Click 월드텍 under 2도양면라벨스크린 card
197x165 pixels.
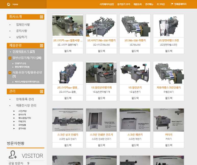[169, 51]
